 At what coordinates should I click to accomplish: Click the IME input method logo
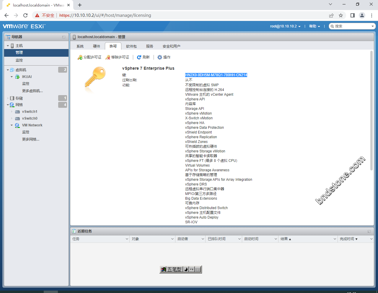click(x=163, y=269)
